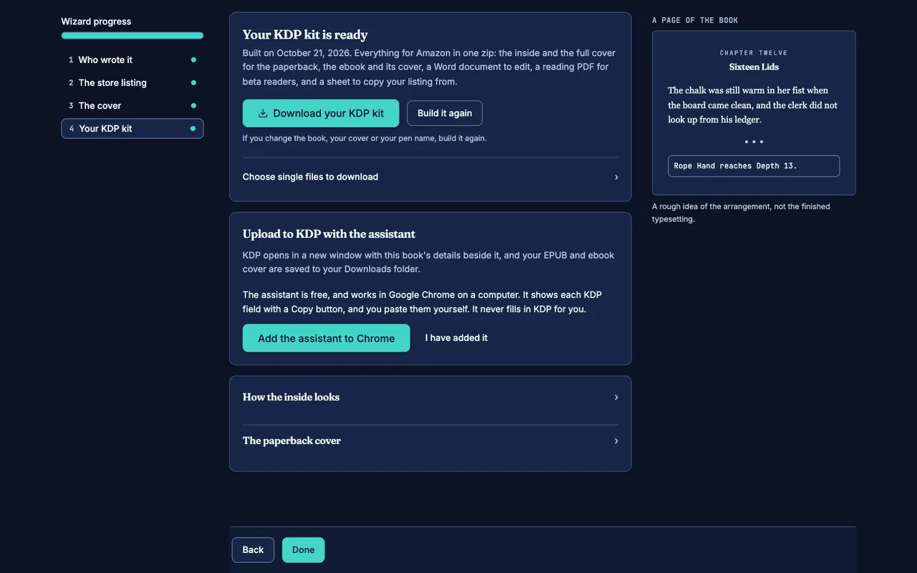Click the status dot beside 'Who wrote it'

coord(193,59)
